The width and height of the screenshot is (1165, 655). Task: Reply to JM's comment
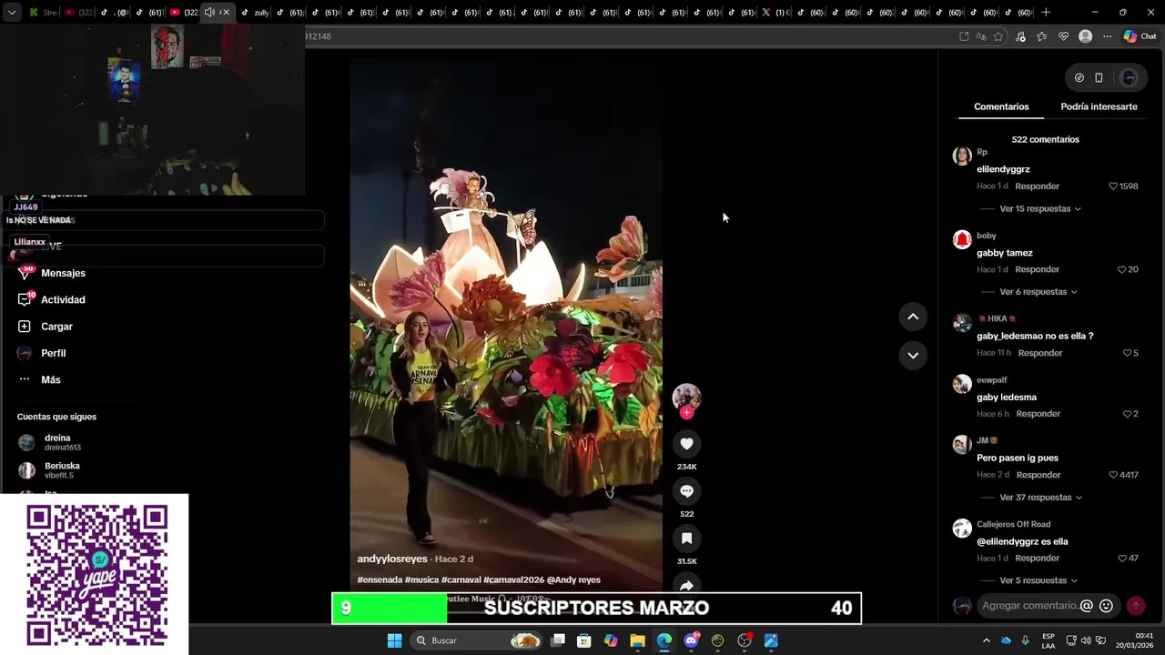coord(1038,475)
